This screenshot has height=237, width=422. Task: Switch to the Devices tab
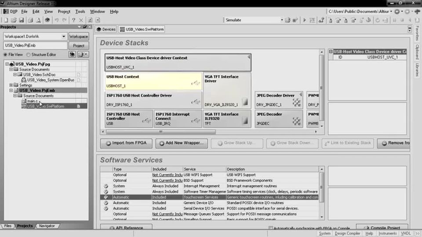pyautogui.click(x=106, y=29)
